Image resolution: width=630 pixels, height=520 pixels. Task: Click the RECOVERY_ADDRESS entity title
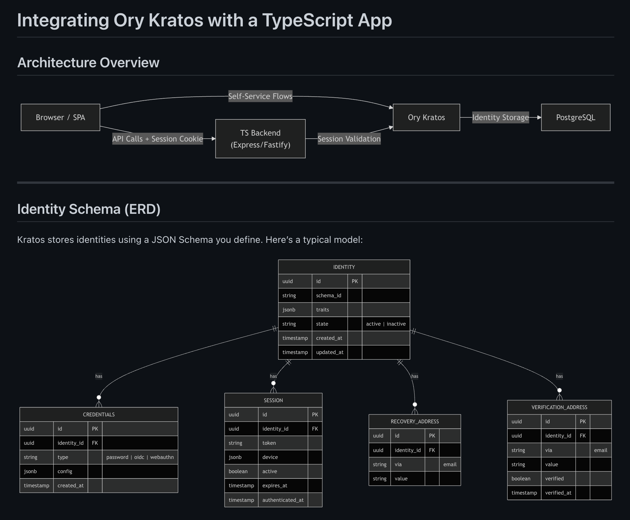coord(415,421)
